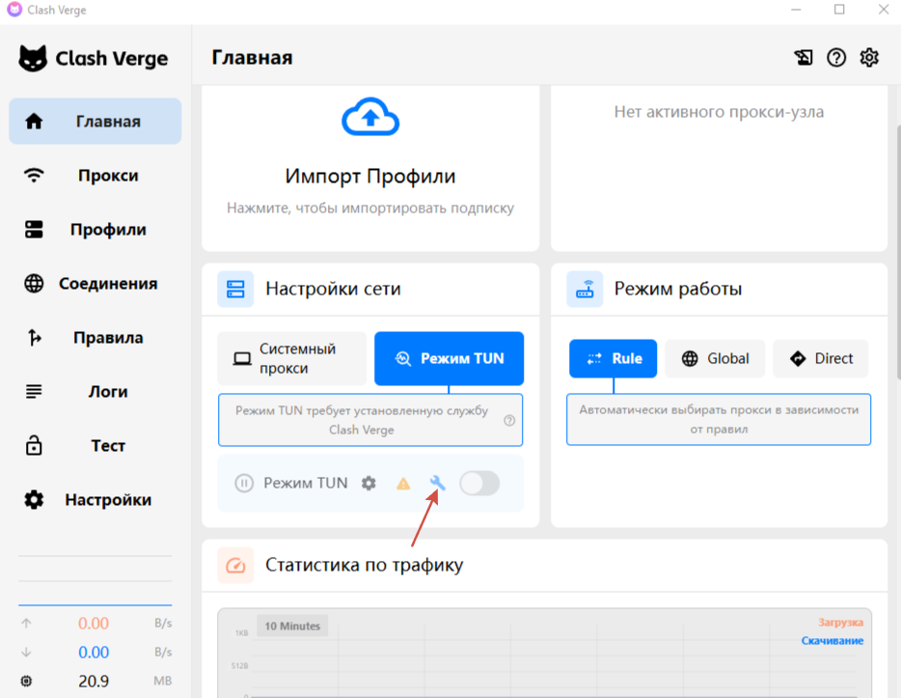The height and width of the screenshot is (698, 901).
Task: Click the download speed arrow icon
Action: coord(26,652)
